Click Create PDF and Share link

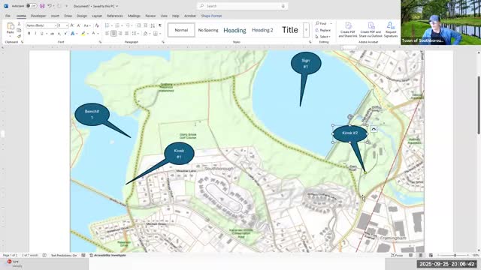[348, 30]
